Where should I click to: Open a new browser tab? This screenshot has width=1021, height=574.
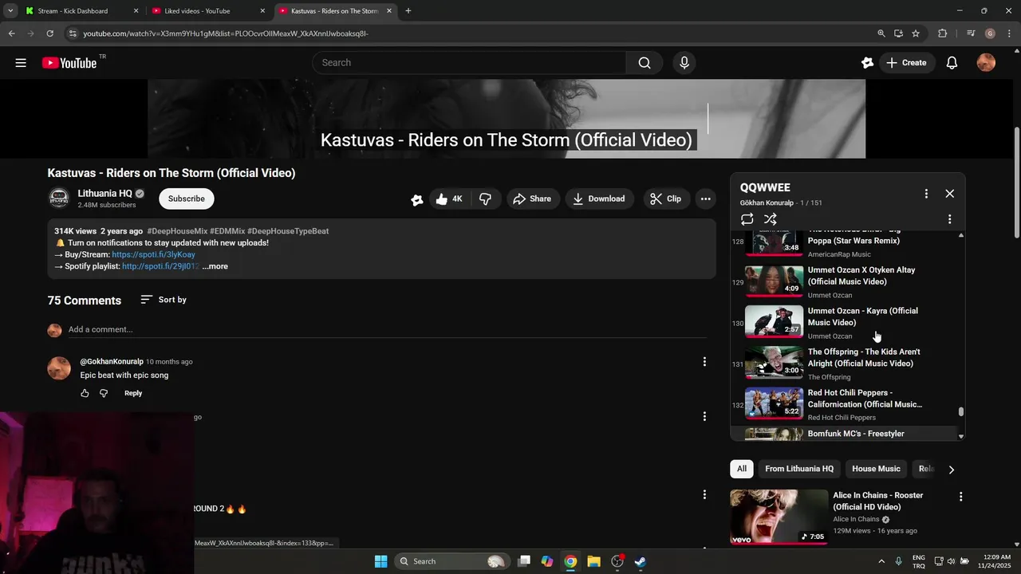(x=408, y=11)
